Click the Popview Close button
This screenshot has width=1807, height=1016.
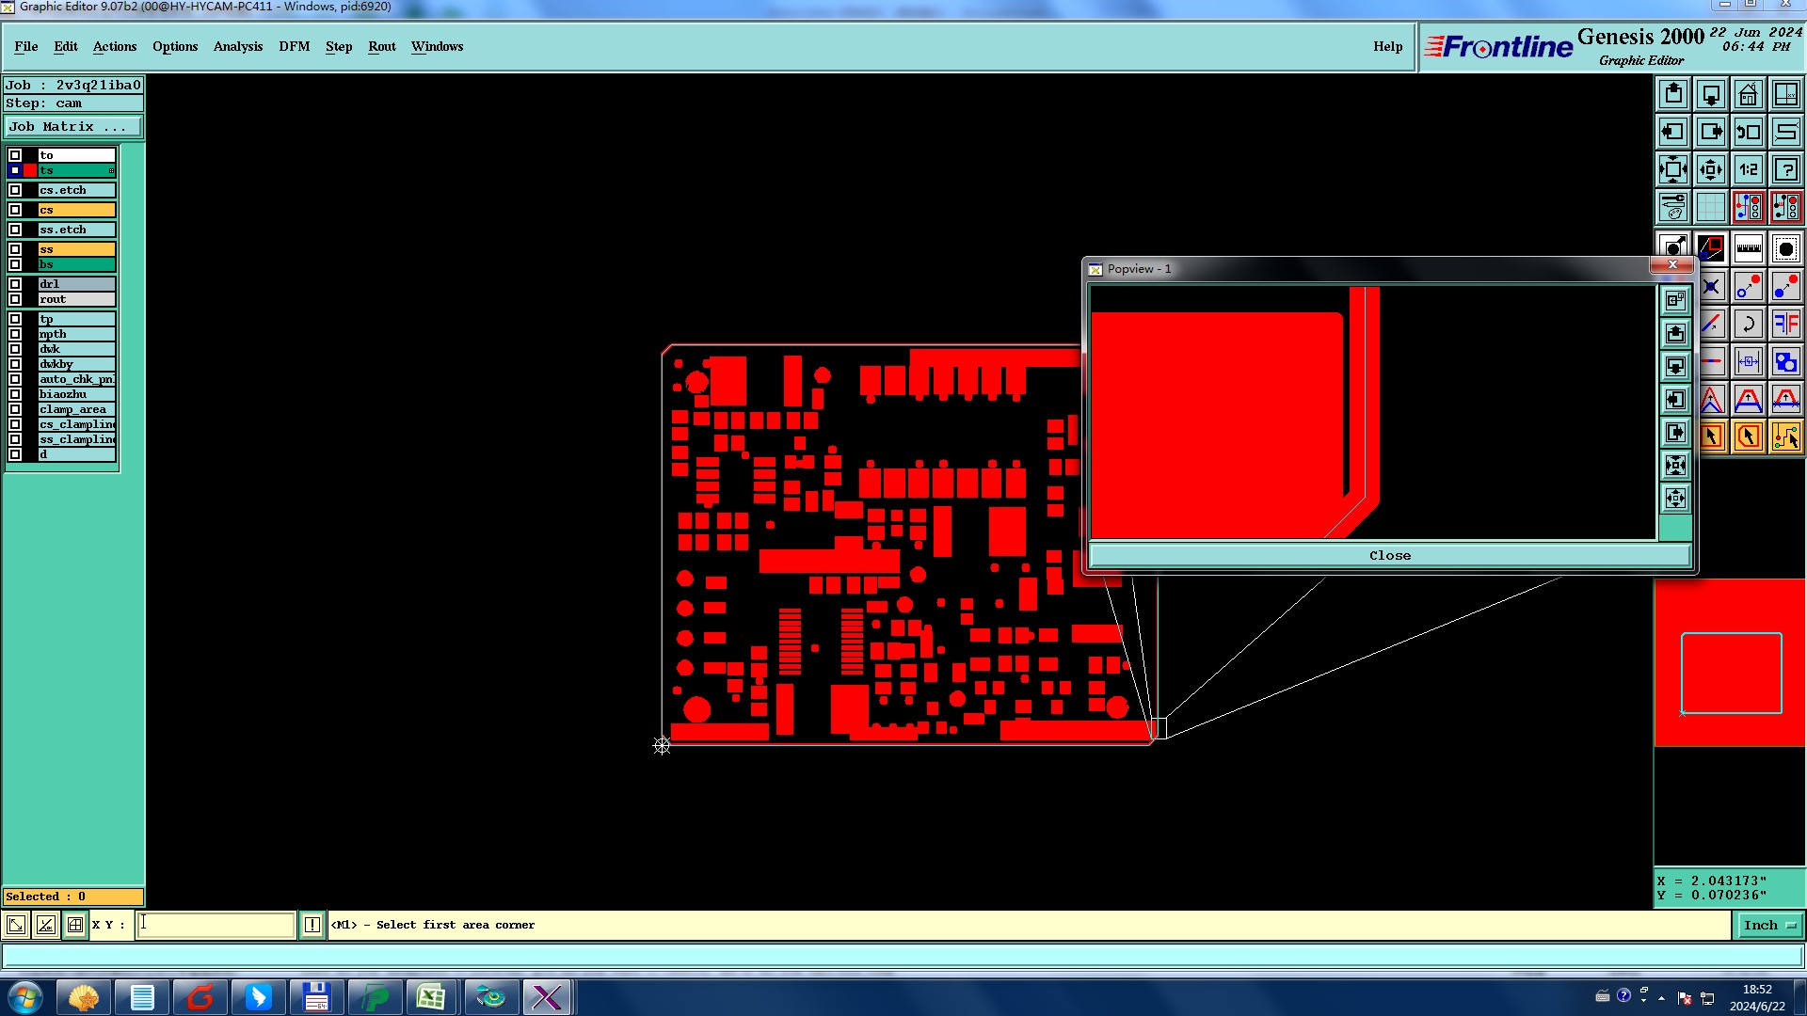[x=1389, y=556]
